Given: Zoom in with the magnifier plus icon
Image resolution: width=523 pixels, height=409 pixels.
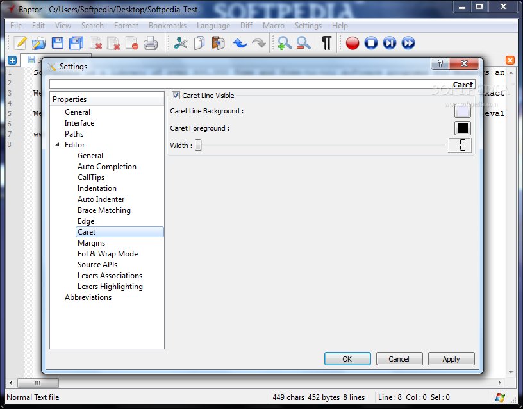Looking at the screenshot, I should click(285, 43).
